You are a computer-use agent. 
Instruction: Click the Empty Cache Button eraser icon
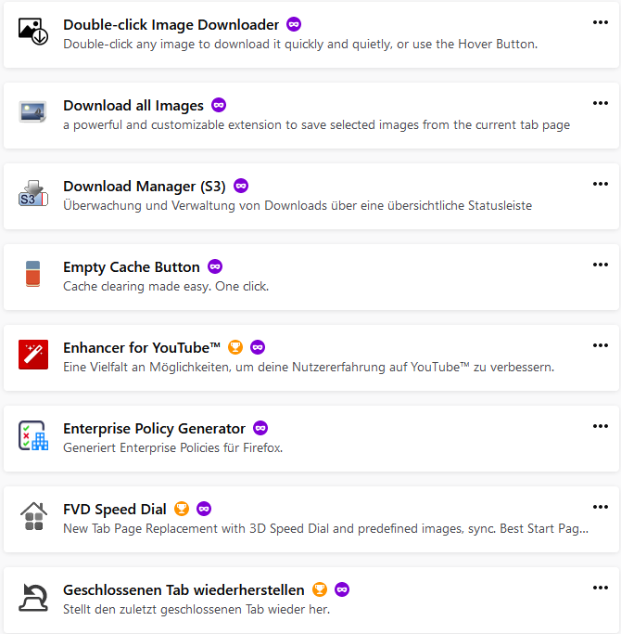(32, 275)
